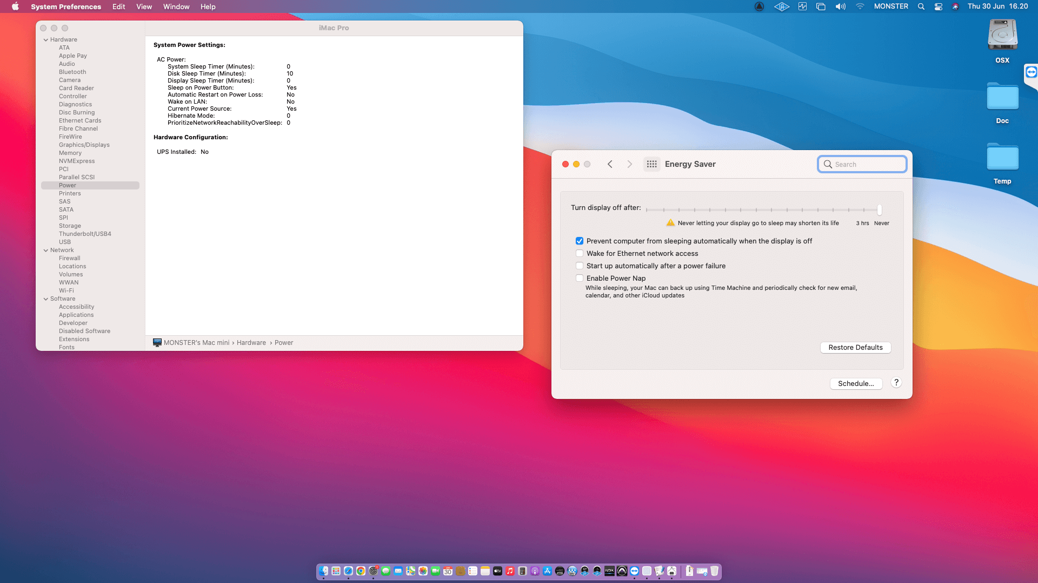Uncheck Prevent computer from sleeping automatically
The height and width of the screenshot is (583, 1038).
pyautogui.click(x=580, y=241)
